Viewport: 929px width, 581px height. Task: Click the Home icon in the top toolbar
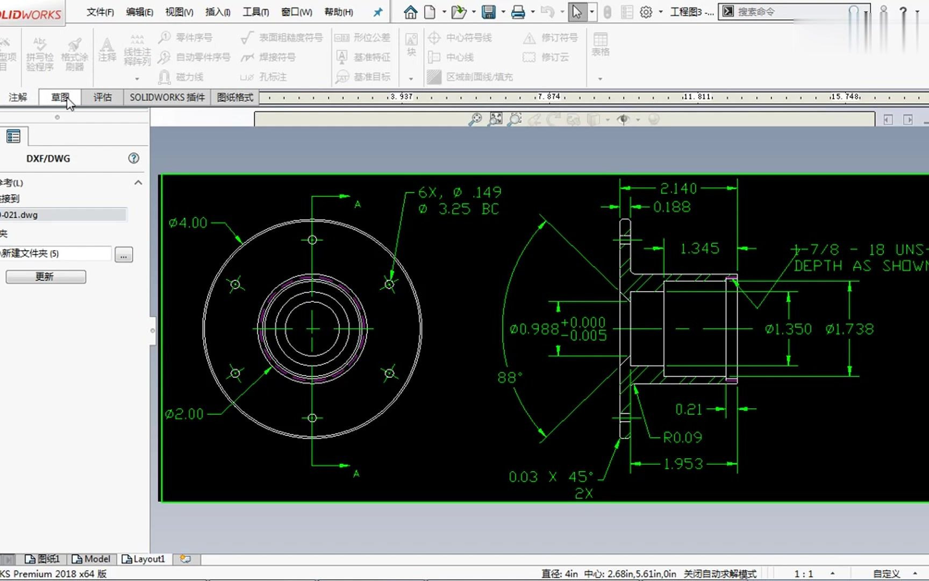point(411,12)
